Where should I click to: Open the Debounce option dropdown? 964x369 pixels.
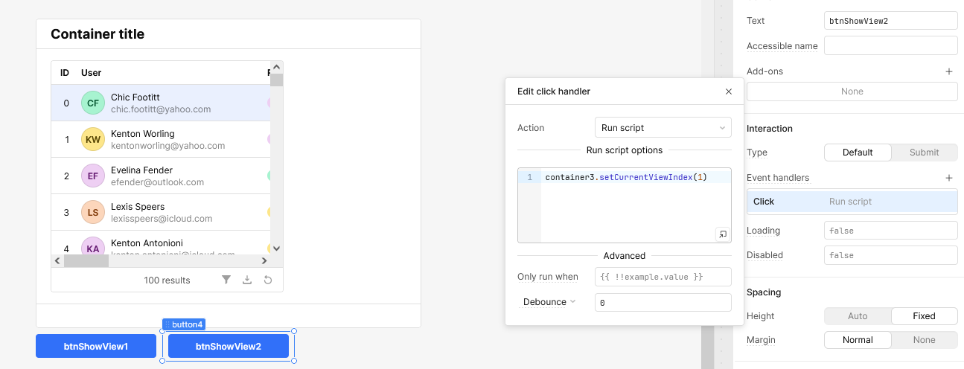coord(549,302)
